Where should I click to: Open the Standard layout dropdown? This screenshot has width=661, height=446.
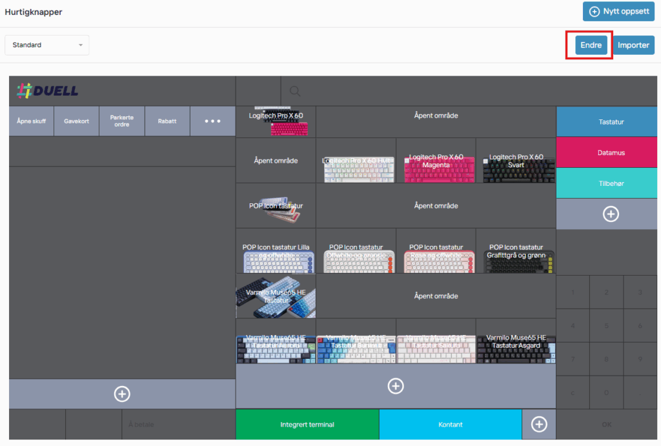(x=47, y=45)
